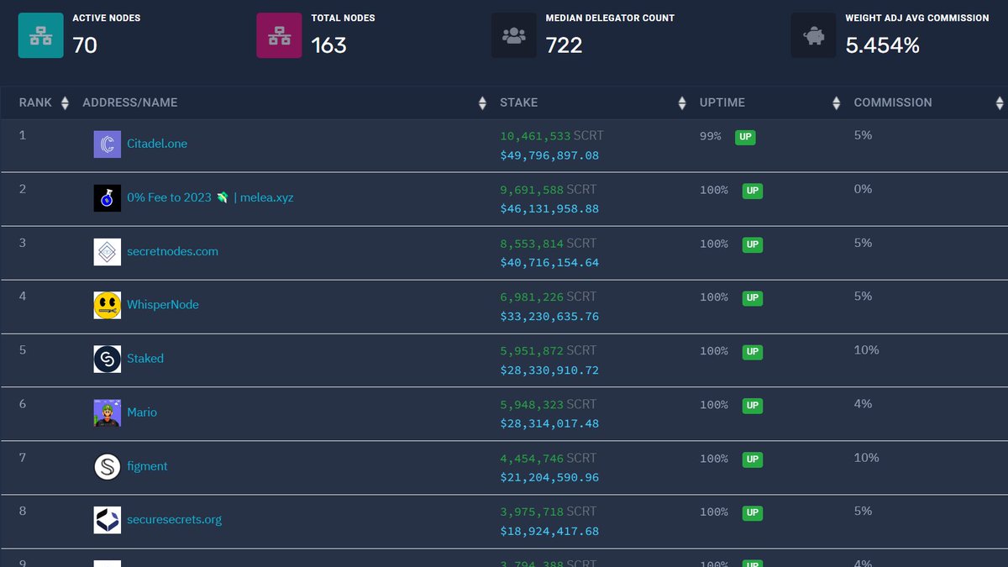This screenshot has width=1008, height=567.
Task: Click the 10% commission for Staked
Action: 866,350
